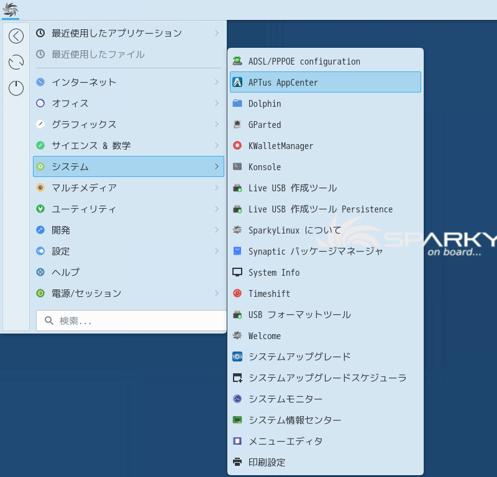Click the システムモニター icon
Viewport: 497px width, 477px height.
pos(237,399)
